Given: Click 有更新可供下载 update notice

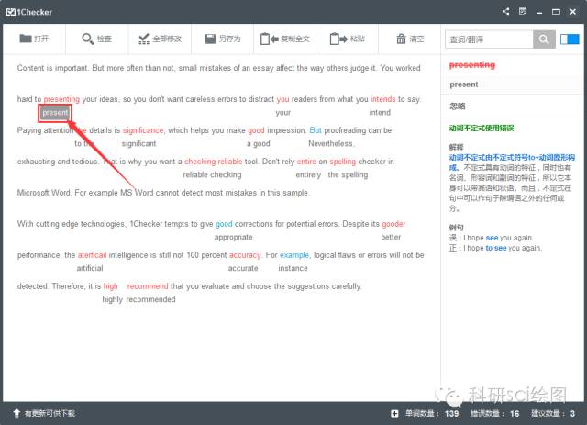Looking at the screenshot, I should pos(50,413).
